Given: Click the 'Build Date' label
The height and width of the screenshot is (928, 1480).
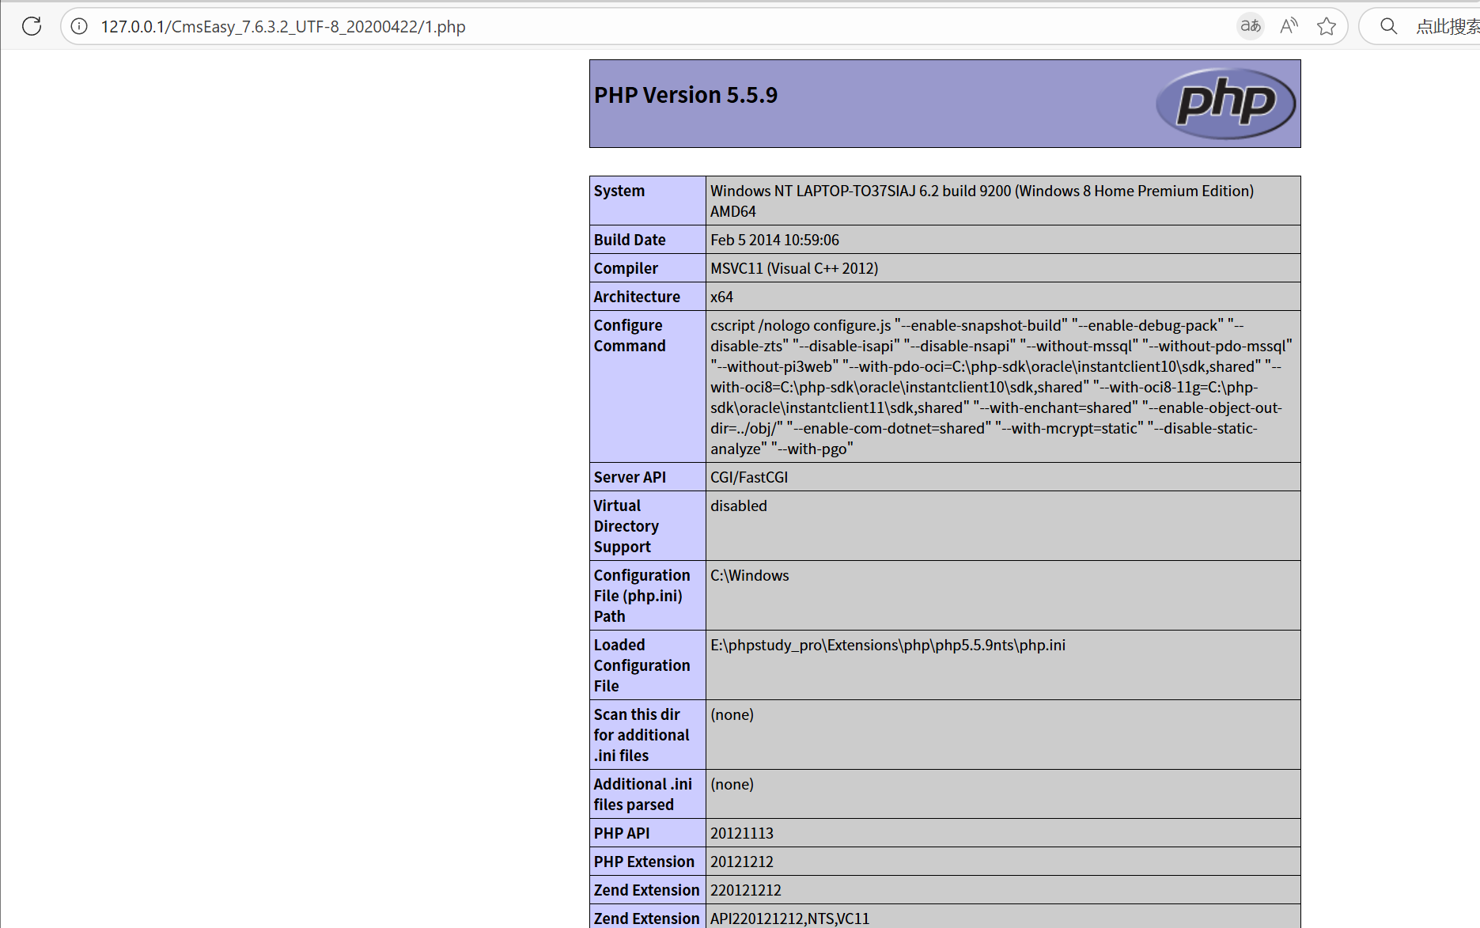Looking at the screenshot, I should point(630,240).
